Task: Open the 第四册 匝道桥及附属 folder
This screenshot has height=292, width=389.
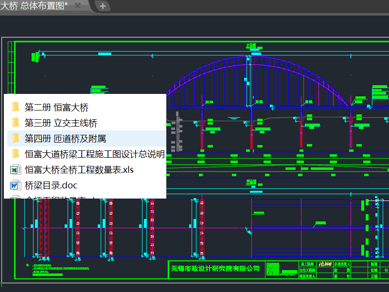Action: 65,139
